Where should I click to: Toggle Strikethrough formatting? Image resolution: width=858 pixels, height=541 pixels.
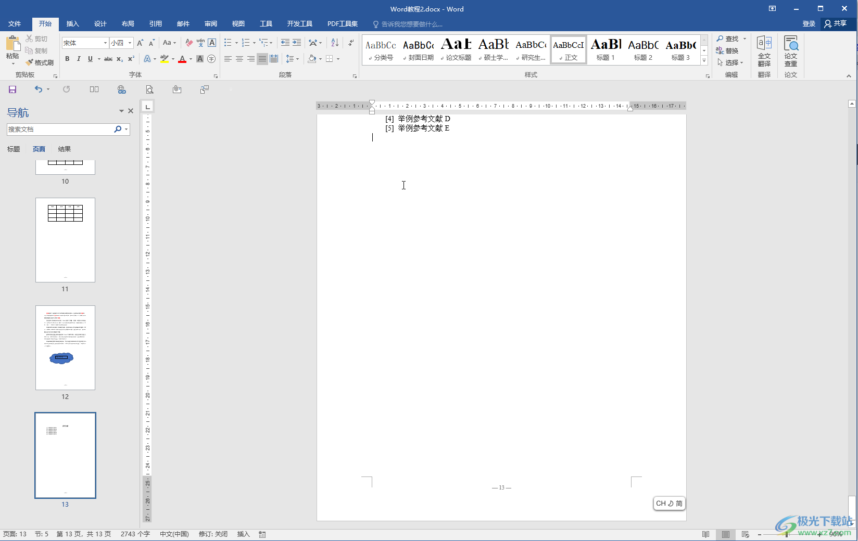tap(108, 59)
